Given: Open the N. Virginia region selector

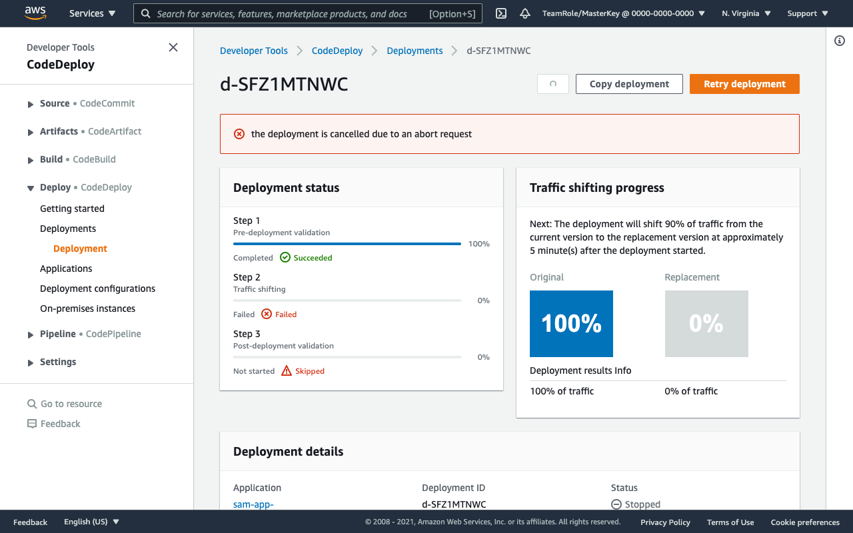Looking at the screenshot, I should [746, 13].
